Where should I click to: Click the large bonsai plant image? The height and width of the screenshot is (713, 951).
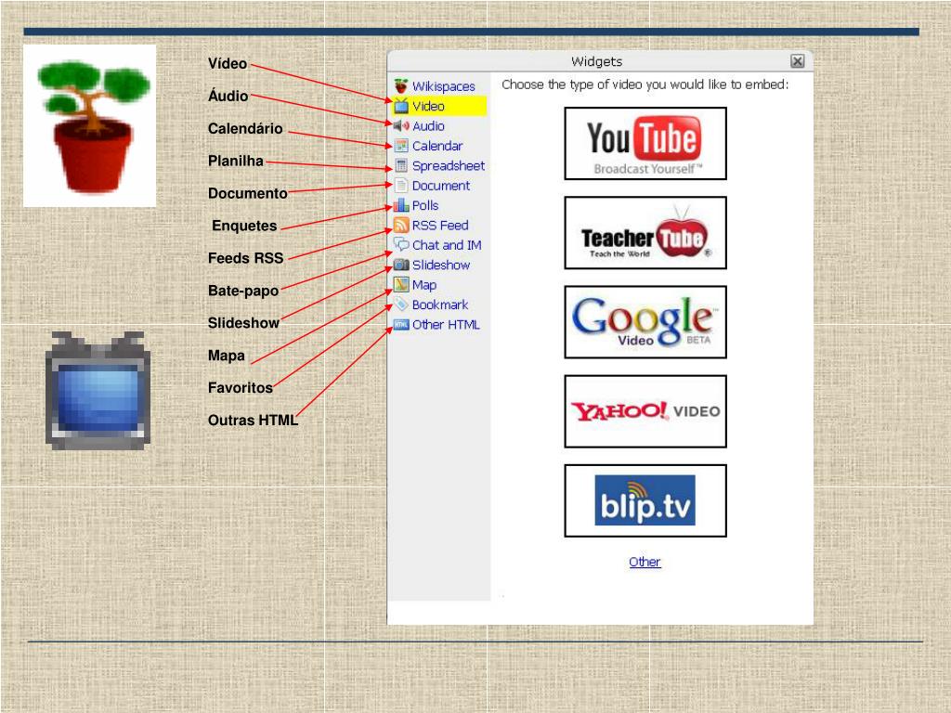click(90, 126)
